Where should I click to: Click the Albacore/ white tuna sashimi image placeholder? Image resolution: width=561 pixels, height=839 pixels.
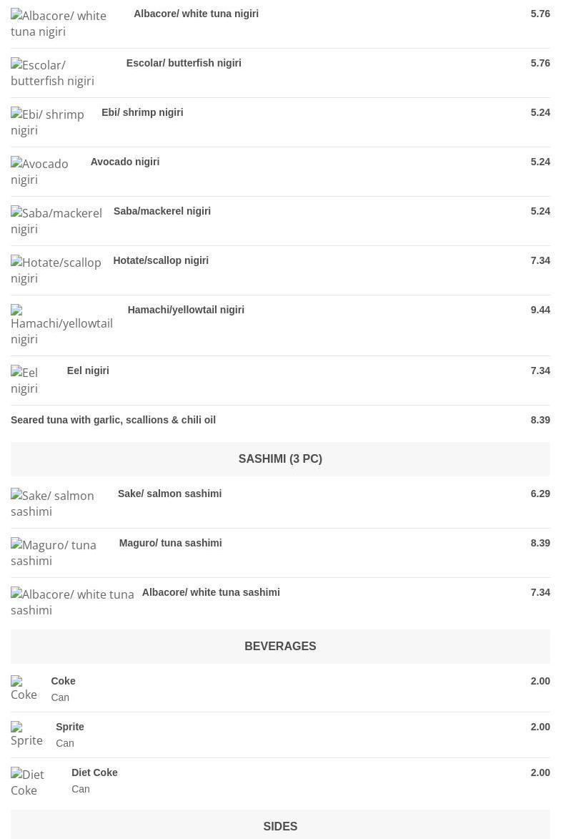point(72,602)
